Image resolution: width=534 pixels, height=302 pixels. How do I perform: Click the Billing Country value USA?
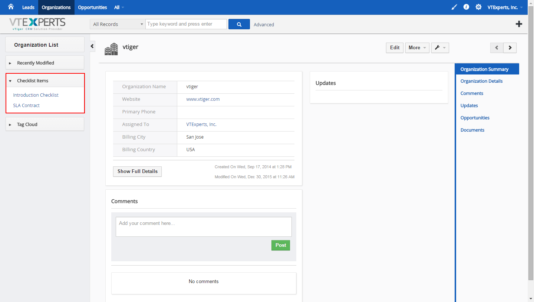point(191,149)
